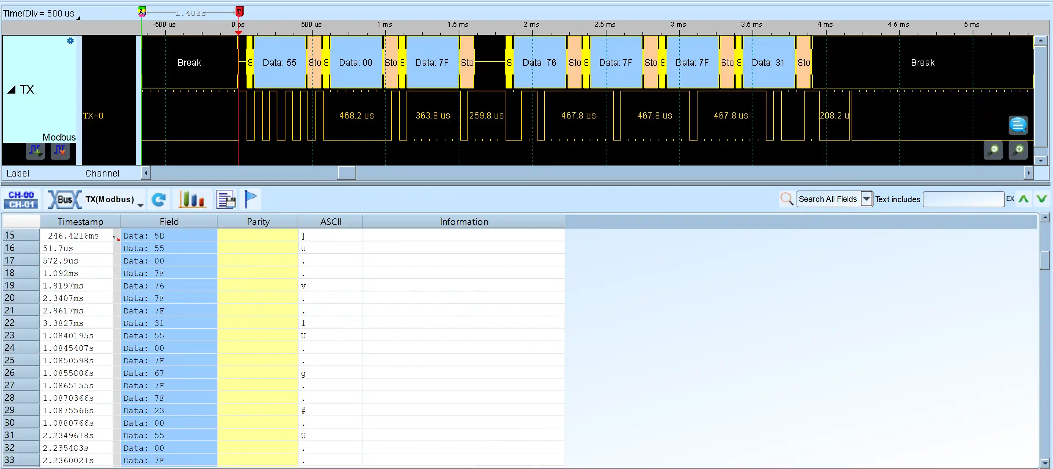Image resolution: width=1053 pixels, height=469 pixels.
Task: Collapse the TX channel triangle expander
Action: point(11,90)
